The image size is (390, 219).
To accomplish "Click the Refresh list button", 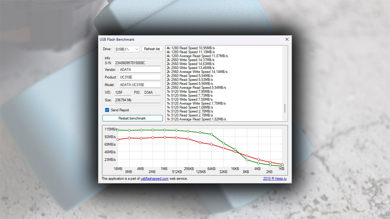I will [x=152, y=49].
